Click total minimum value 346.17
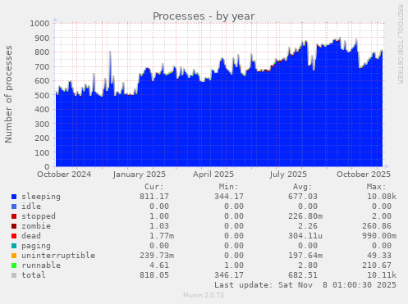The image size is (408, 304). pos(229,275)
